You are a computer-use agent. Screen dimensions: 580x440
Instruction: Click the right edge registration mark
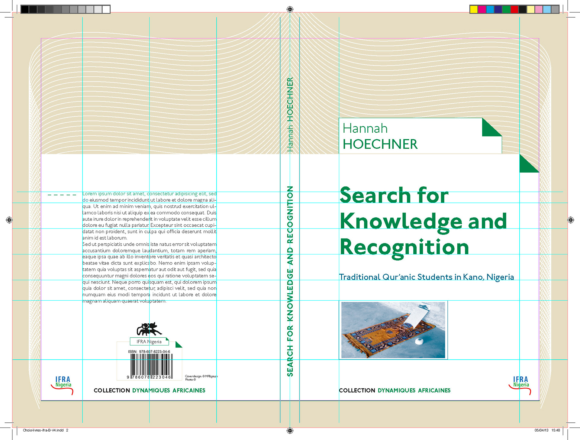point(570,220)
